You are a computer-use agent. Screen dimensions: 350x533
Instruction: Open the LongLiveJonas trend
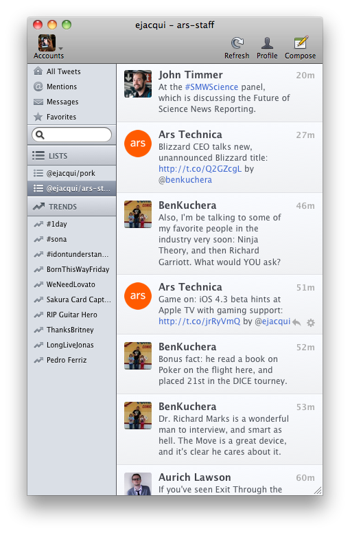pyautogui.click(x=71, y=345)
